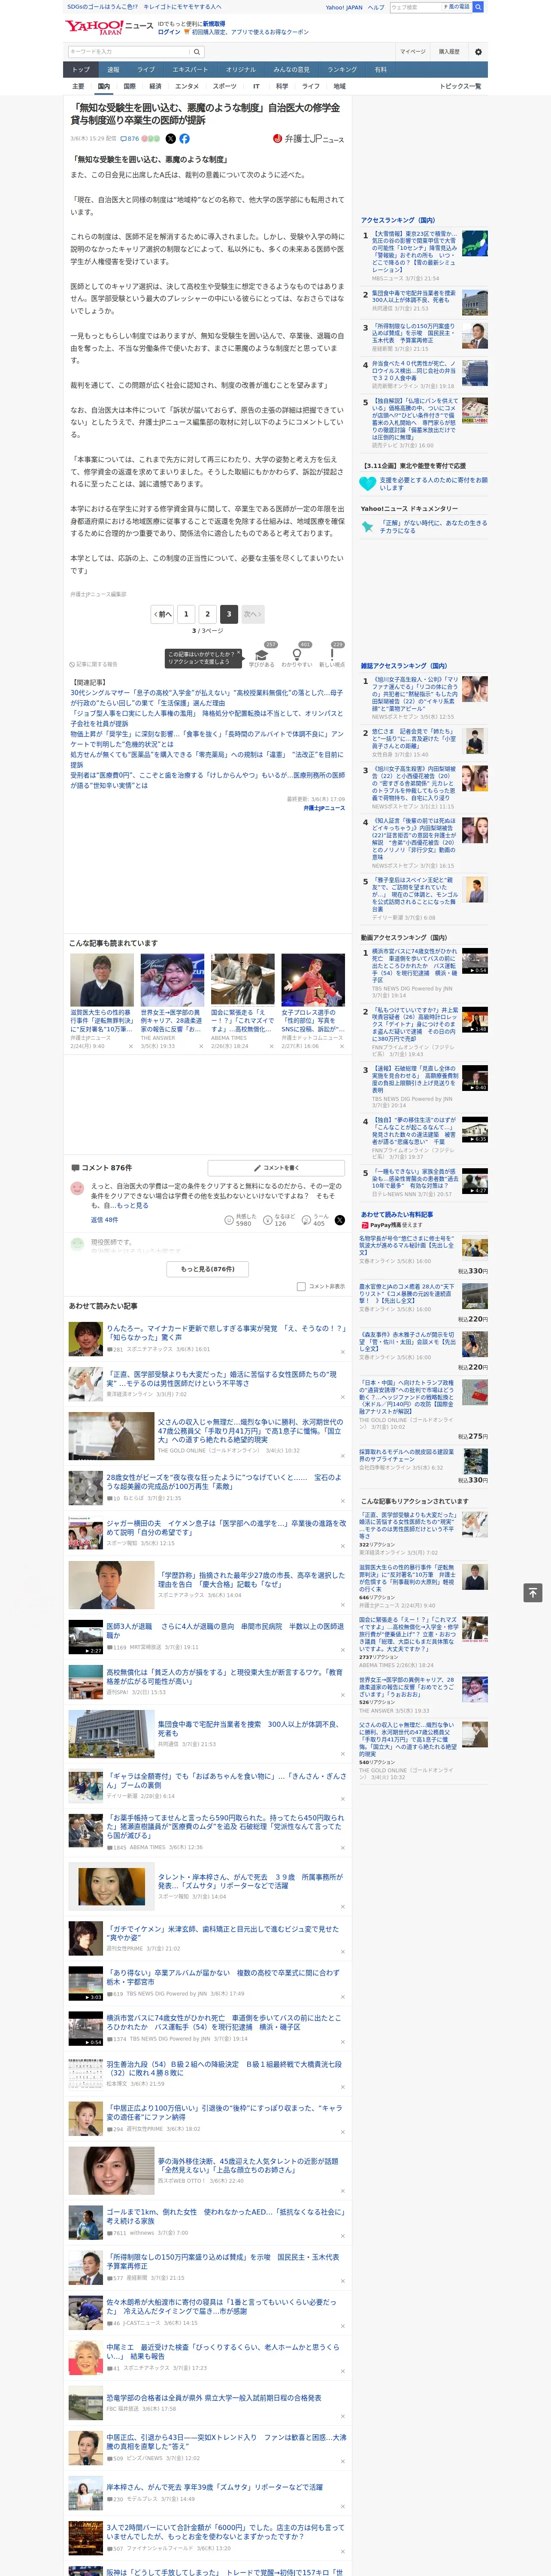Go to article page 1

pyautogui.click(x=186, y=614)
